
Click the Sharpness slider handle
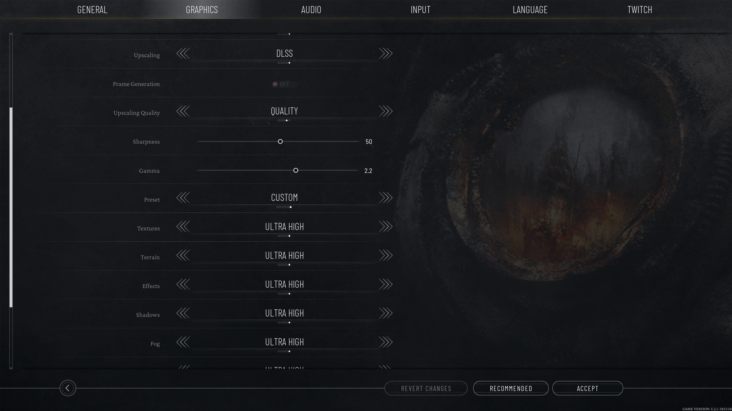point(280,142)
